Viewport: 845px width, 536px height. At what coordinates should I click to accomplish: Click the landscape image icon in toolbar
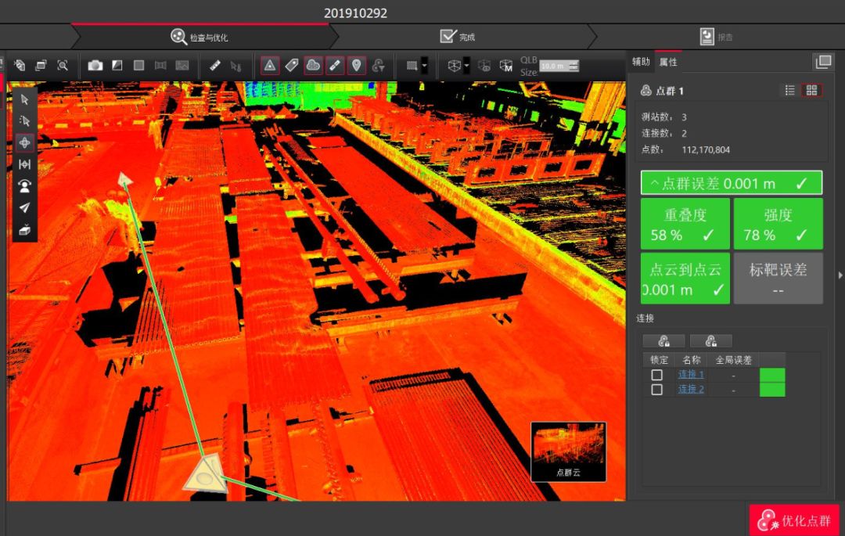182,66
